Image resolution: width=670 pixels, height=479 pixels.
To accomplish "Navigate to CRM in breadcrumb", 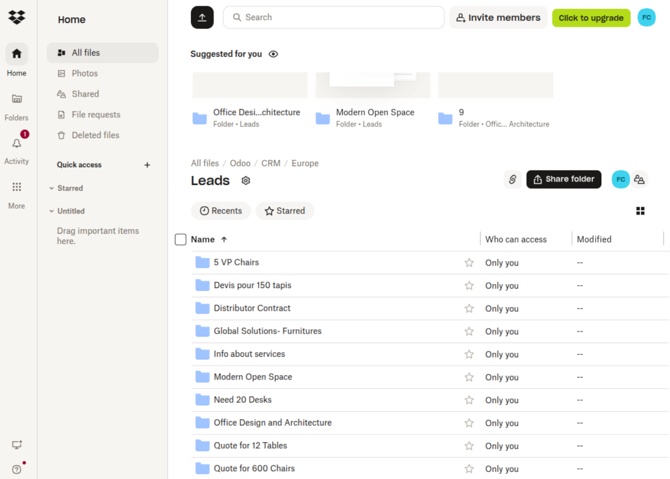I will 271,163.
